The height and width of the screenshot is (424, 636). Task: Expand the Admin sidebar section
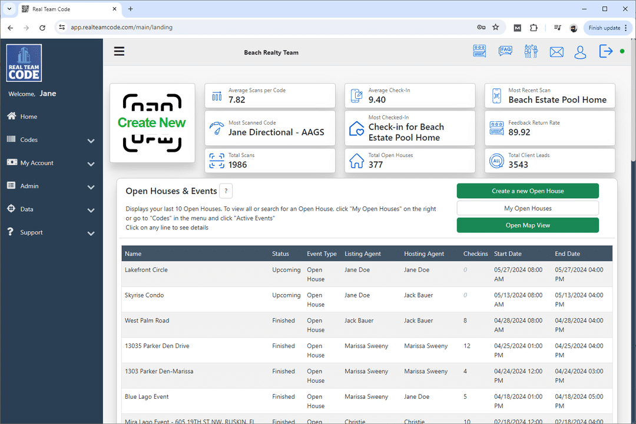point(91,186)
